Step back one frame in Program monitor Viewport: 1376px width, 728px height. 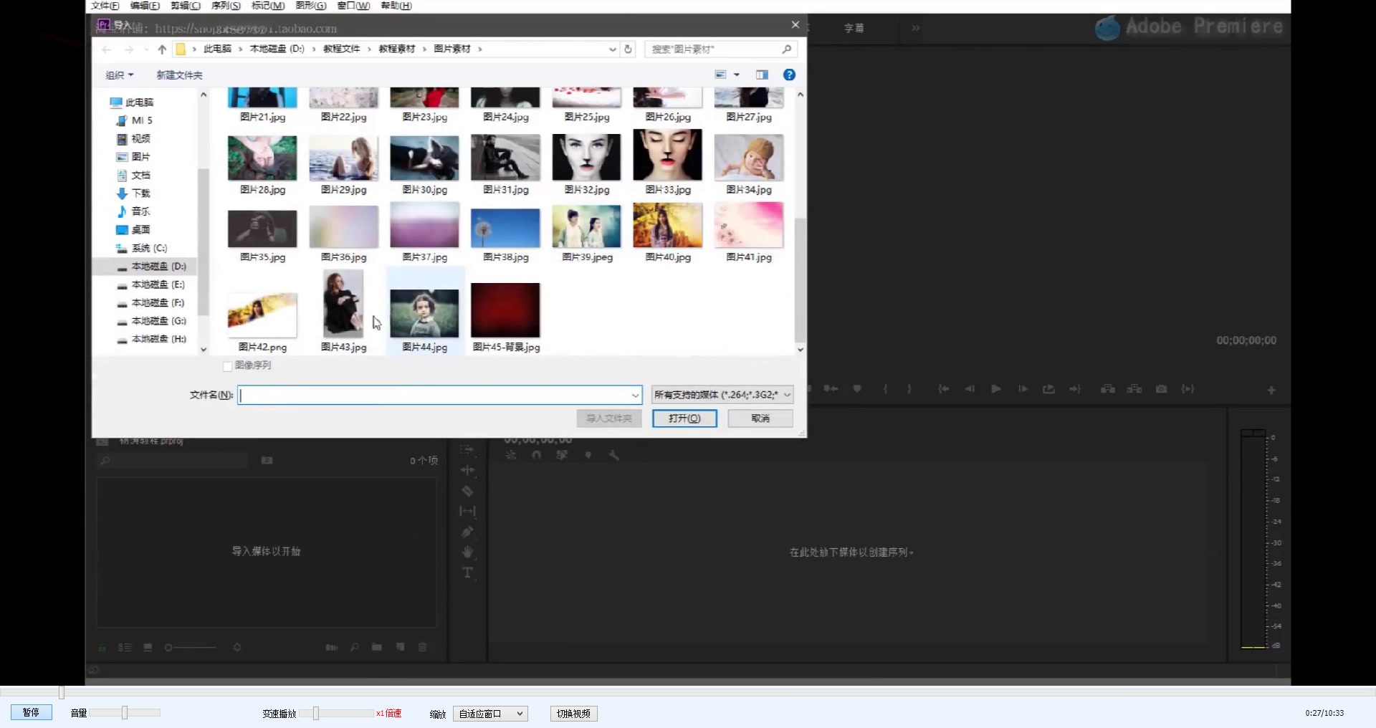[970, 388]
